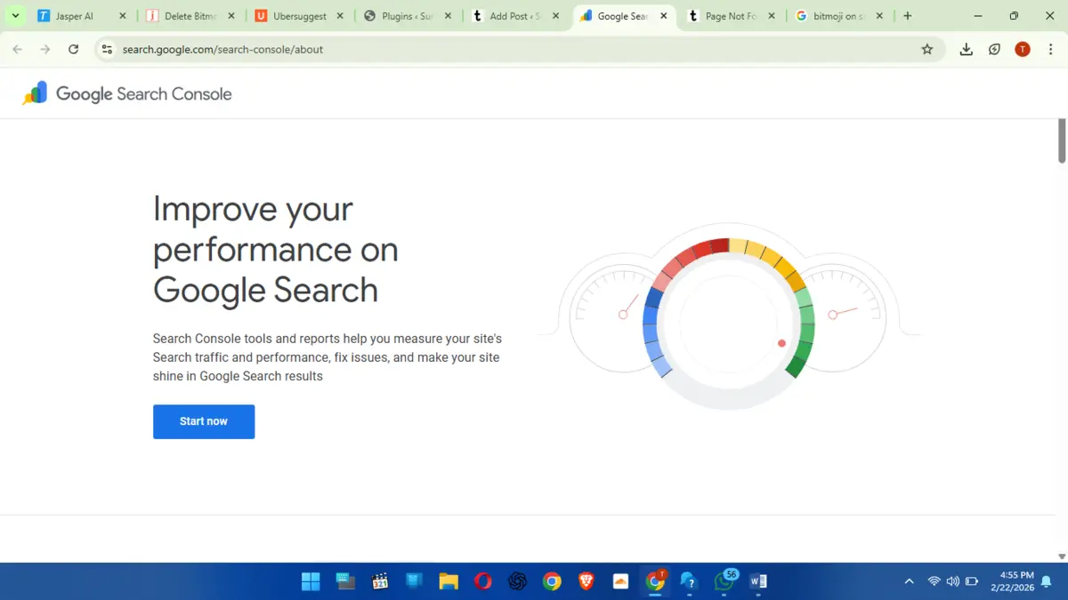Image resolution: width=1068 pixels, height=600 pixels.
Task: Open a new tab with the plus icon
Action: (908, 16)
